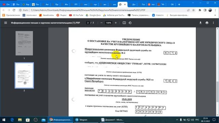Click the PDF vertical scrollbar thumb
The height and width of the screenshot is (123, 219).
[217, 92]
